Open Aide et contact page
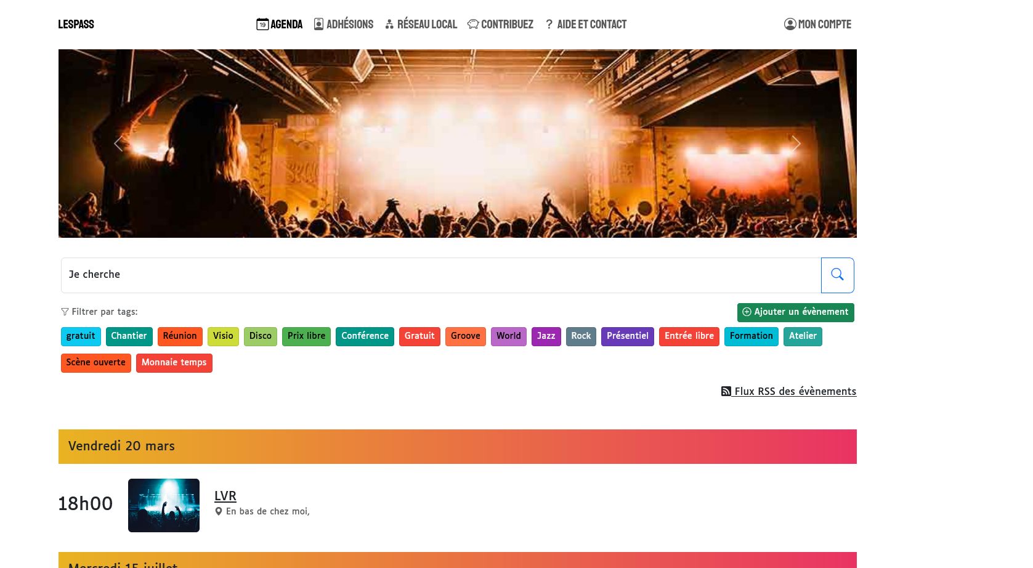The image size is (1033, 568). pyautogui.click(x=585, y=25)
